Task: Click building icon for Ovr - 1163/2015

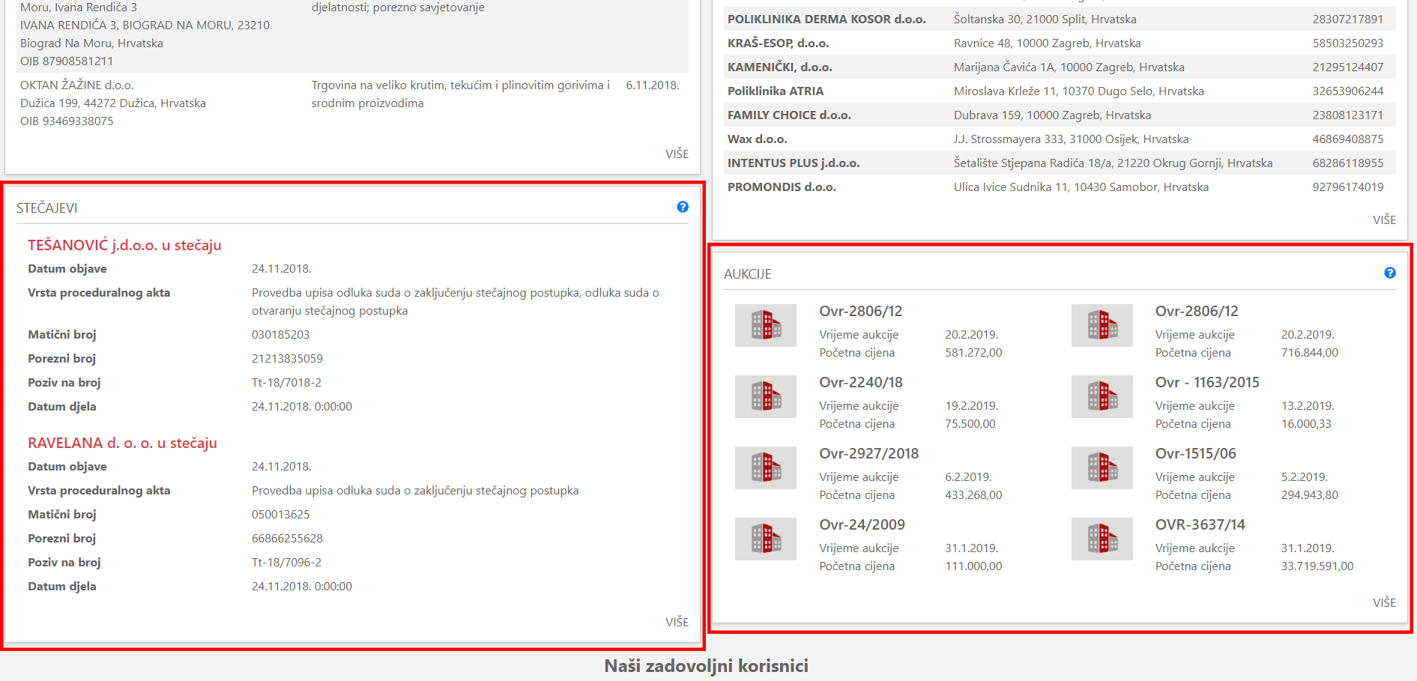Action: coord(1102,396)
